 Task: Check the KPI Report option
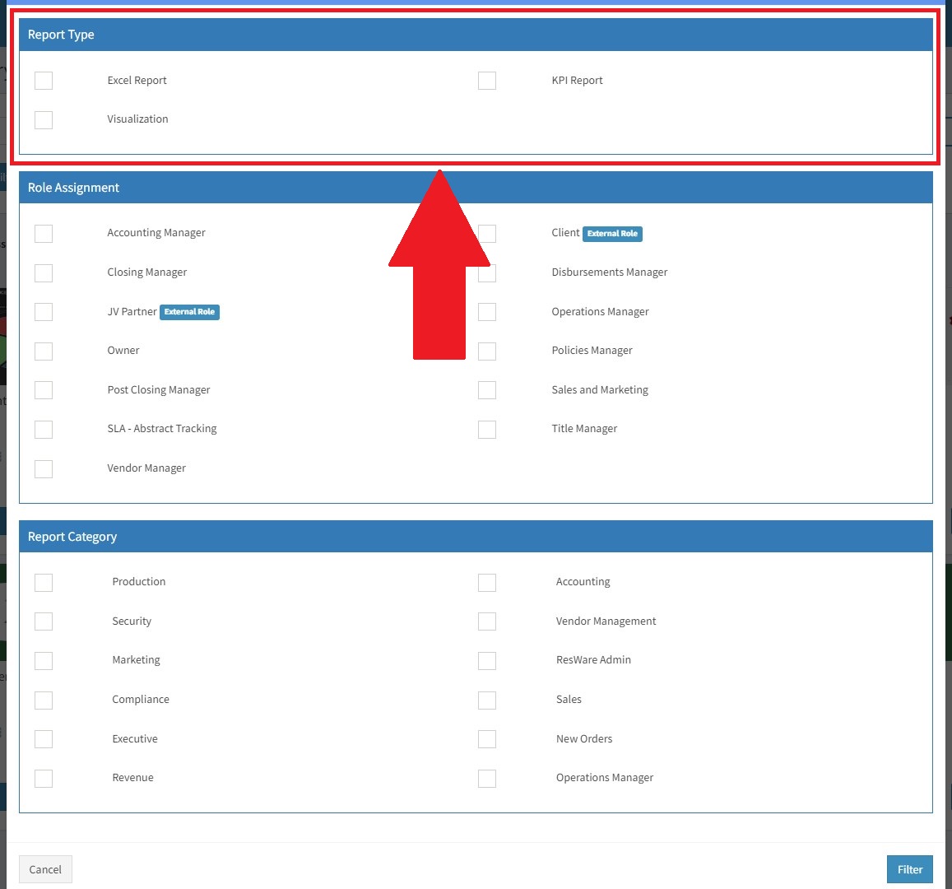pos(487,80)
